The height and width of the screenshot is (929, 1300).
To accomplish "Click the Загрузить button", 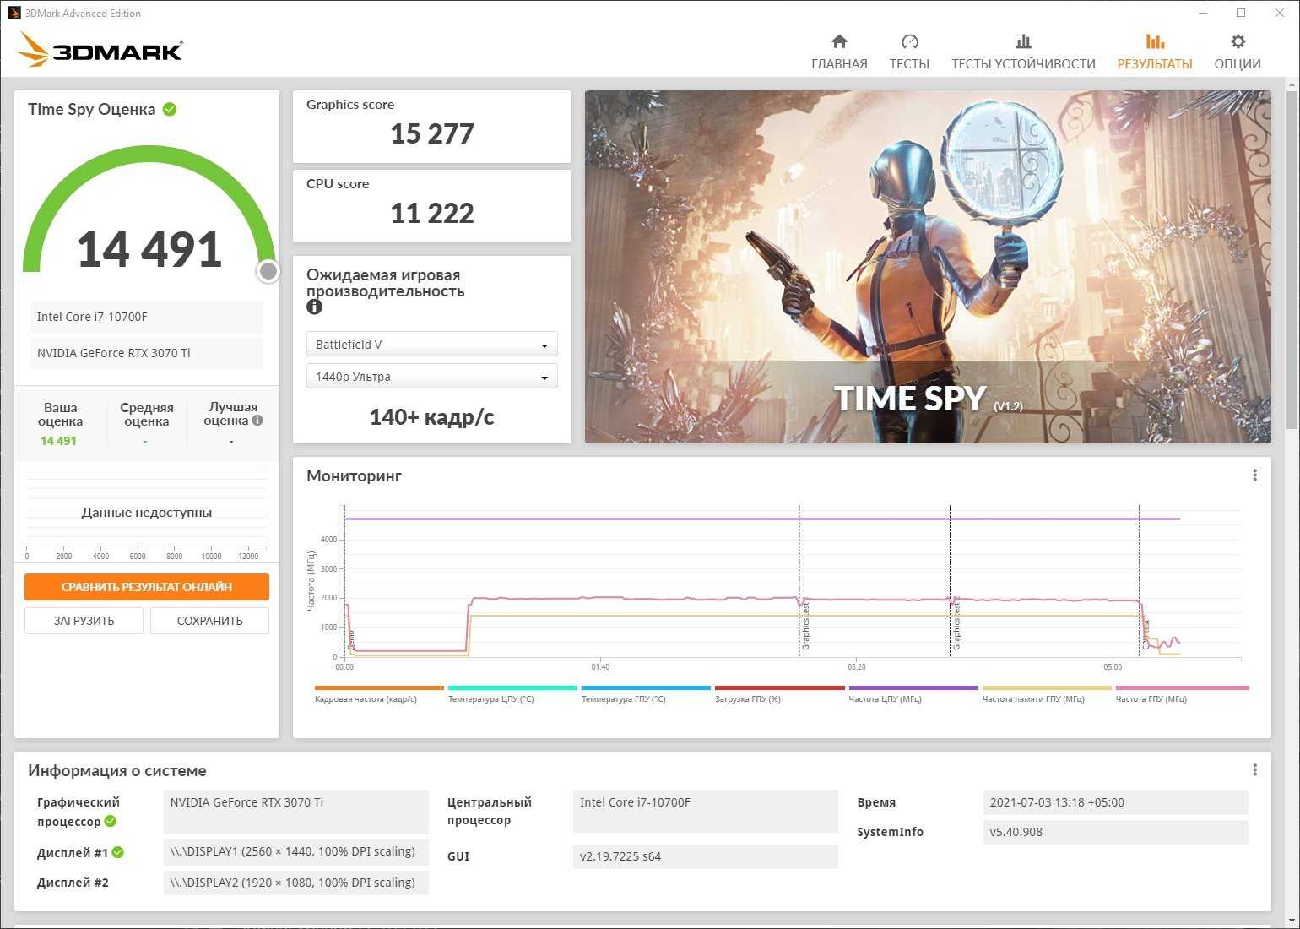I will pos(84,621).
